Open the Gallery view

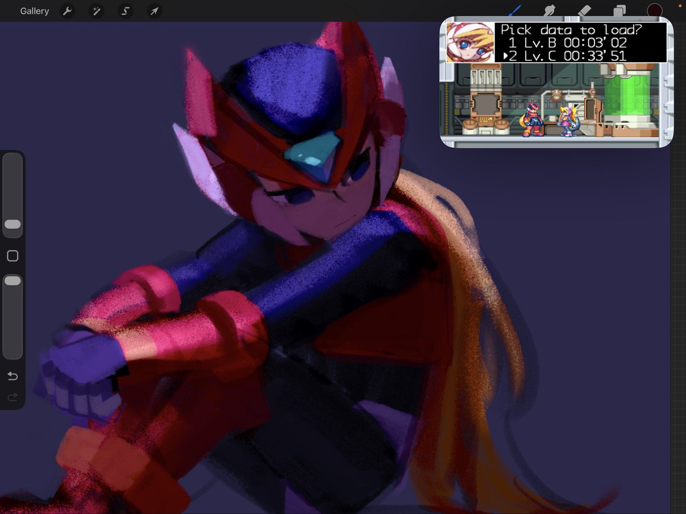tap(34, 11)
